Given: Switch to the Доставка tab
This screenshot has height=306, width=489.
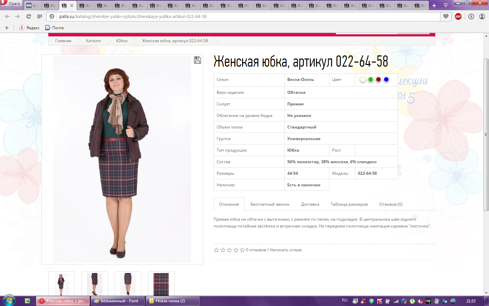Looking at the screenshot, I should tap(310, 204).
